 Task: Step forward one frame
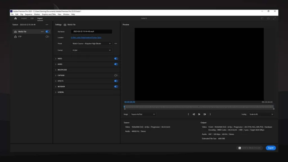coord(205,114)
